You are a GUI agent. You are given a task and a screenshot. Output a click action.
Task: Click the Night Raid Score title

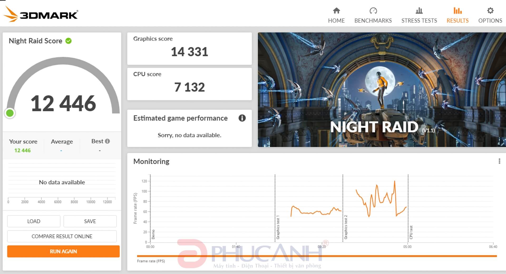pos(35,41)
